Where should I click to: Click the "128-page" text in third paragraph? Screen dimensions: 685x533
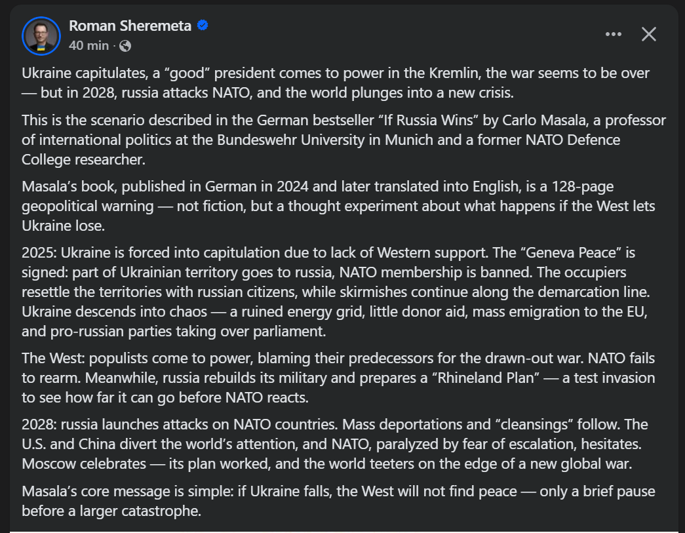point(577,187)
